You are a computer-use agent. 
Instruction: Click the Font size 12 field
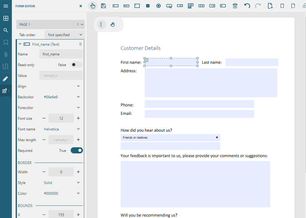click(61, 118)
